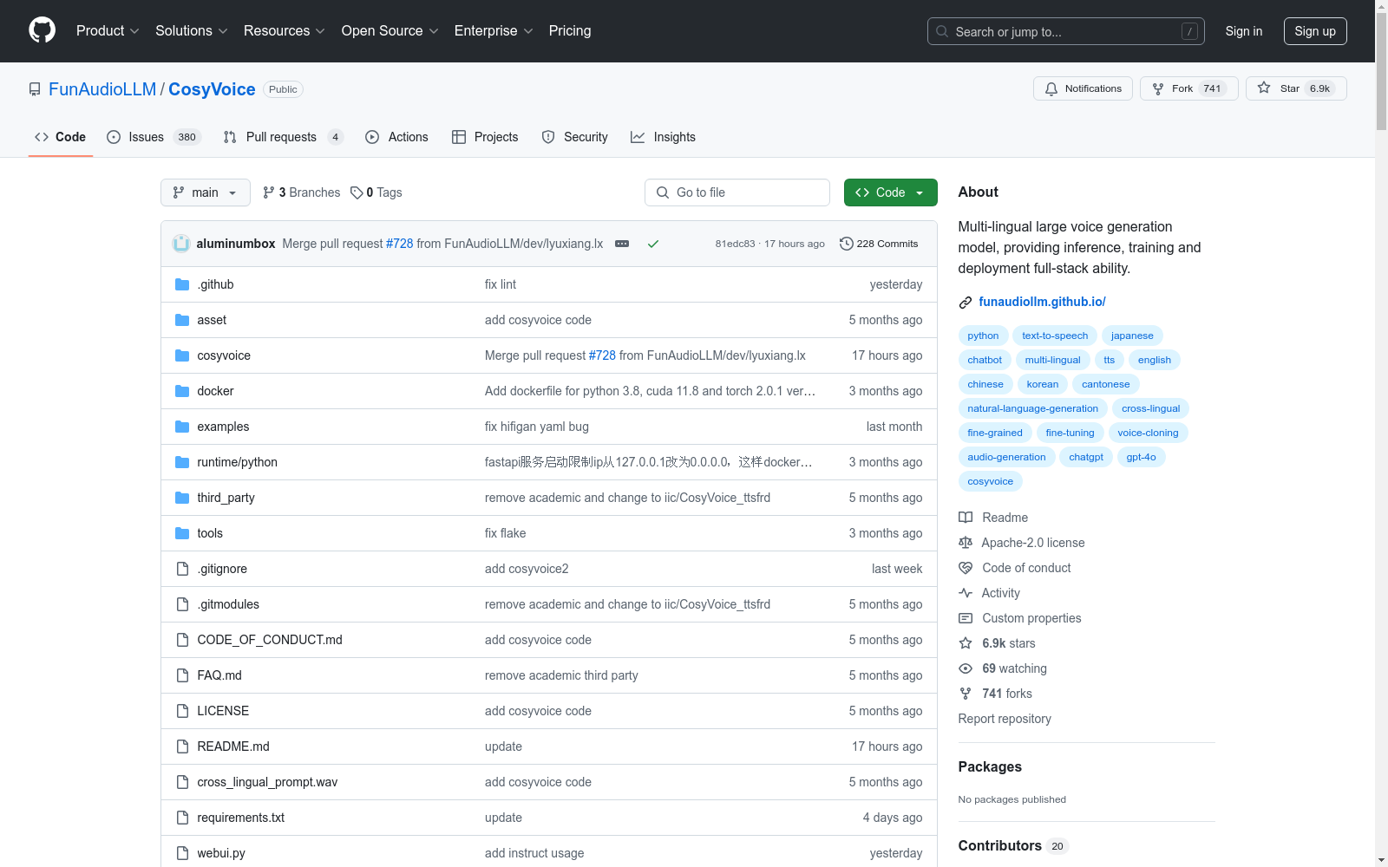
Task: Open cross_lingual_prompt.wav file
Action: coord(267,782)
